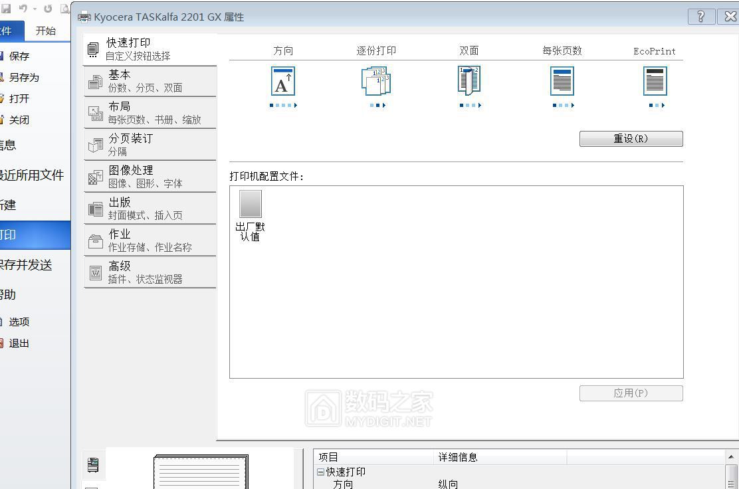
Task: Toggle the 逐份打印 collate icon
Action: pyautogui.click(x=376, y=81)
